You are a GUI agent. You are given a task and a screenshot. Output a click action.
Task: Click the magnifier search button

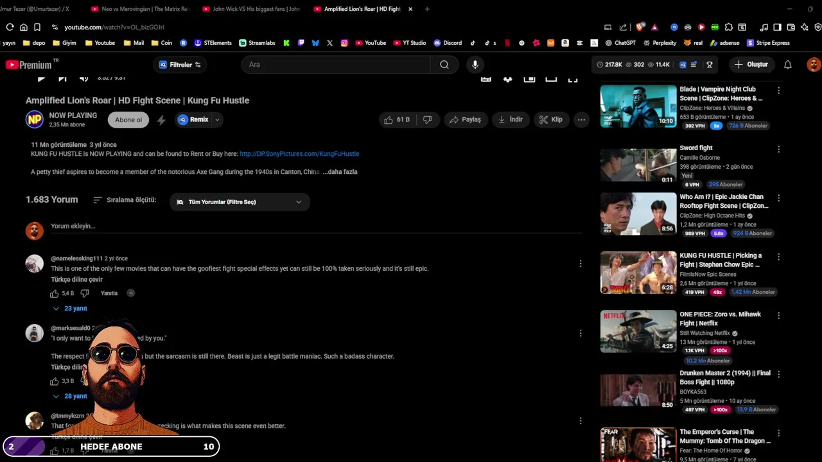coord(444,64)
